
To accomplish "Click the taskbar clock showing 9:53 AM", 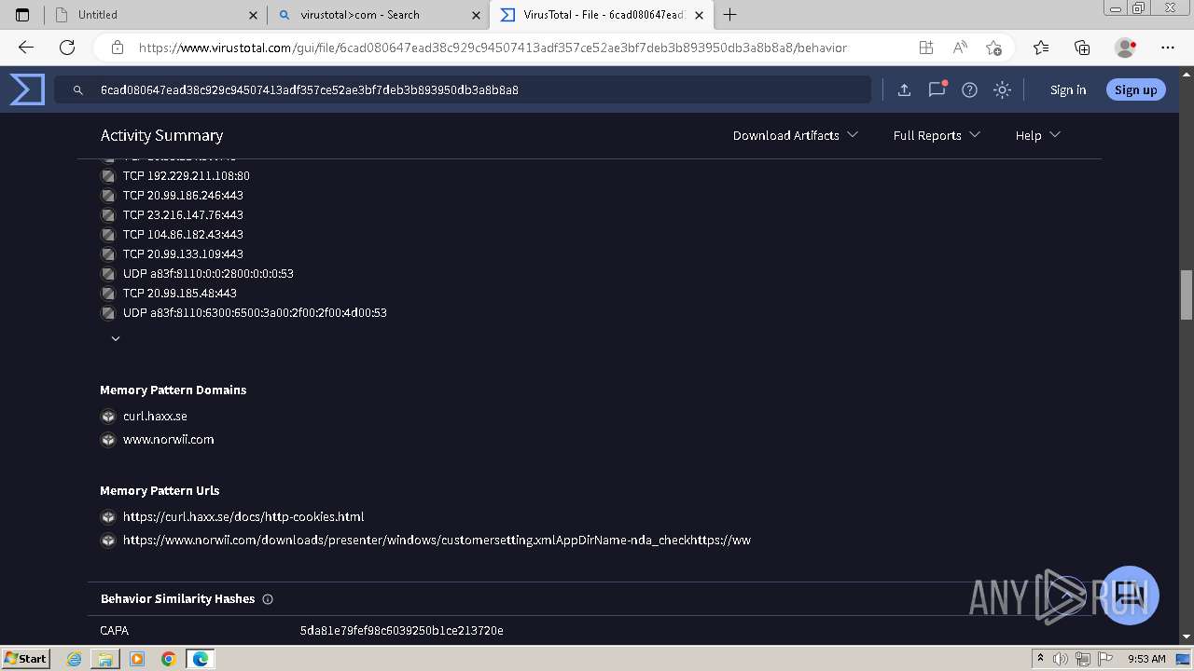I will (x=1146, y=659).
